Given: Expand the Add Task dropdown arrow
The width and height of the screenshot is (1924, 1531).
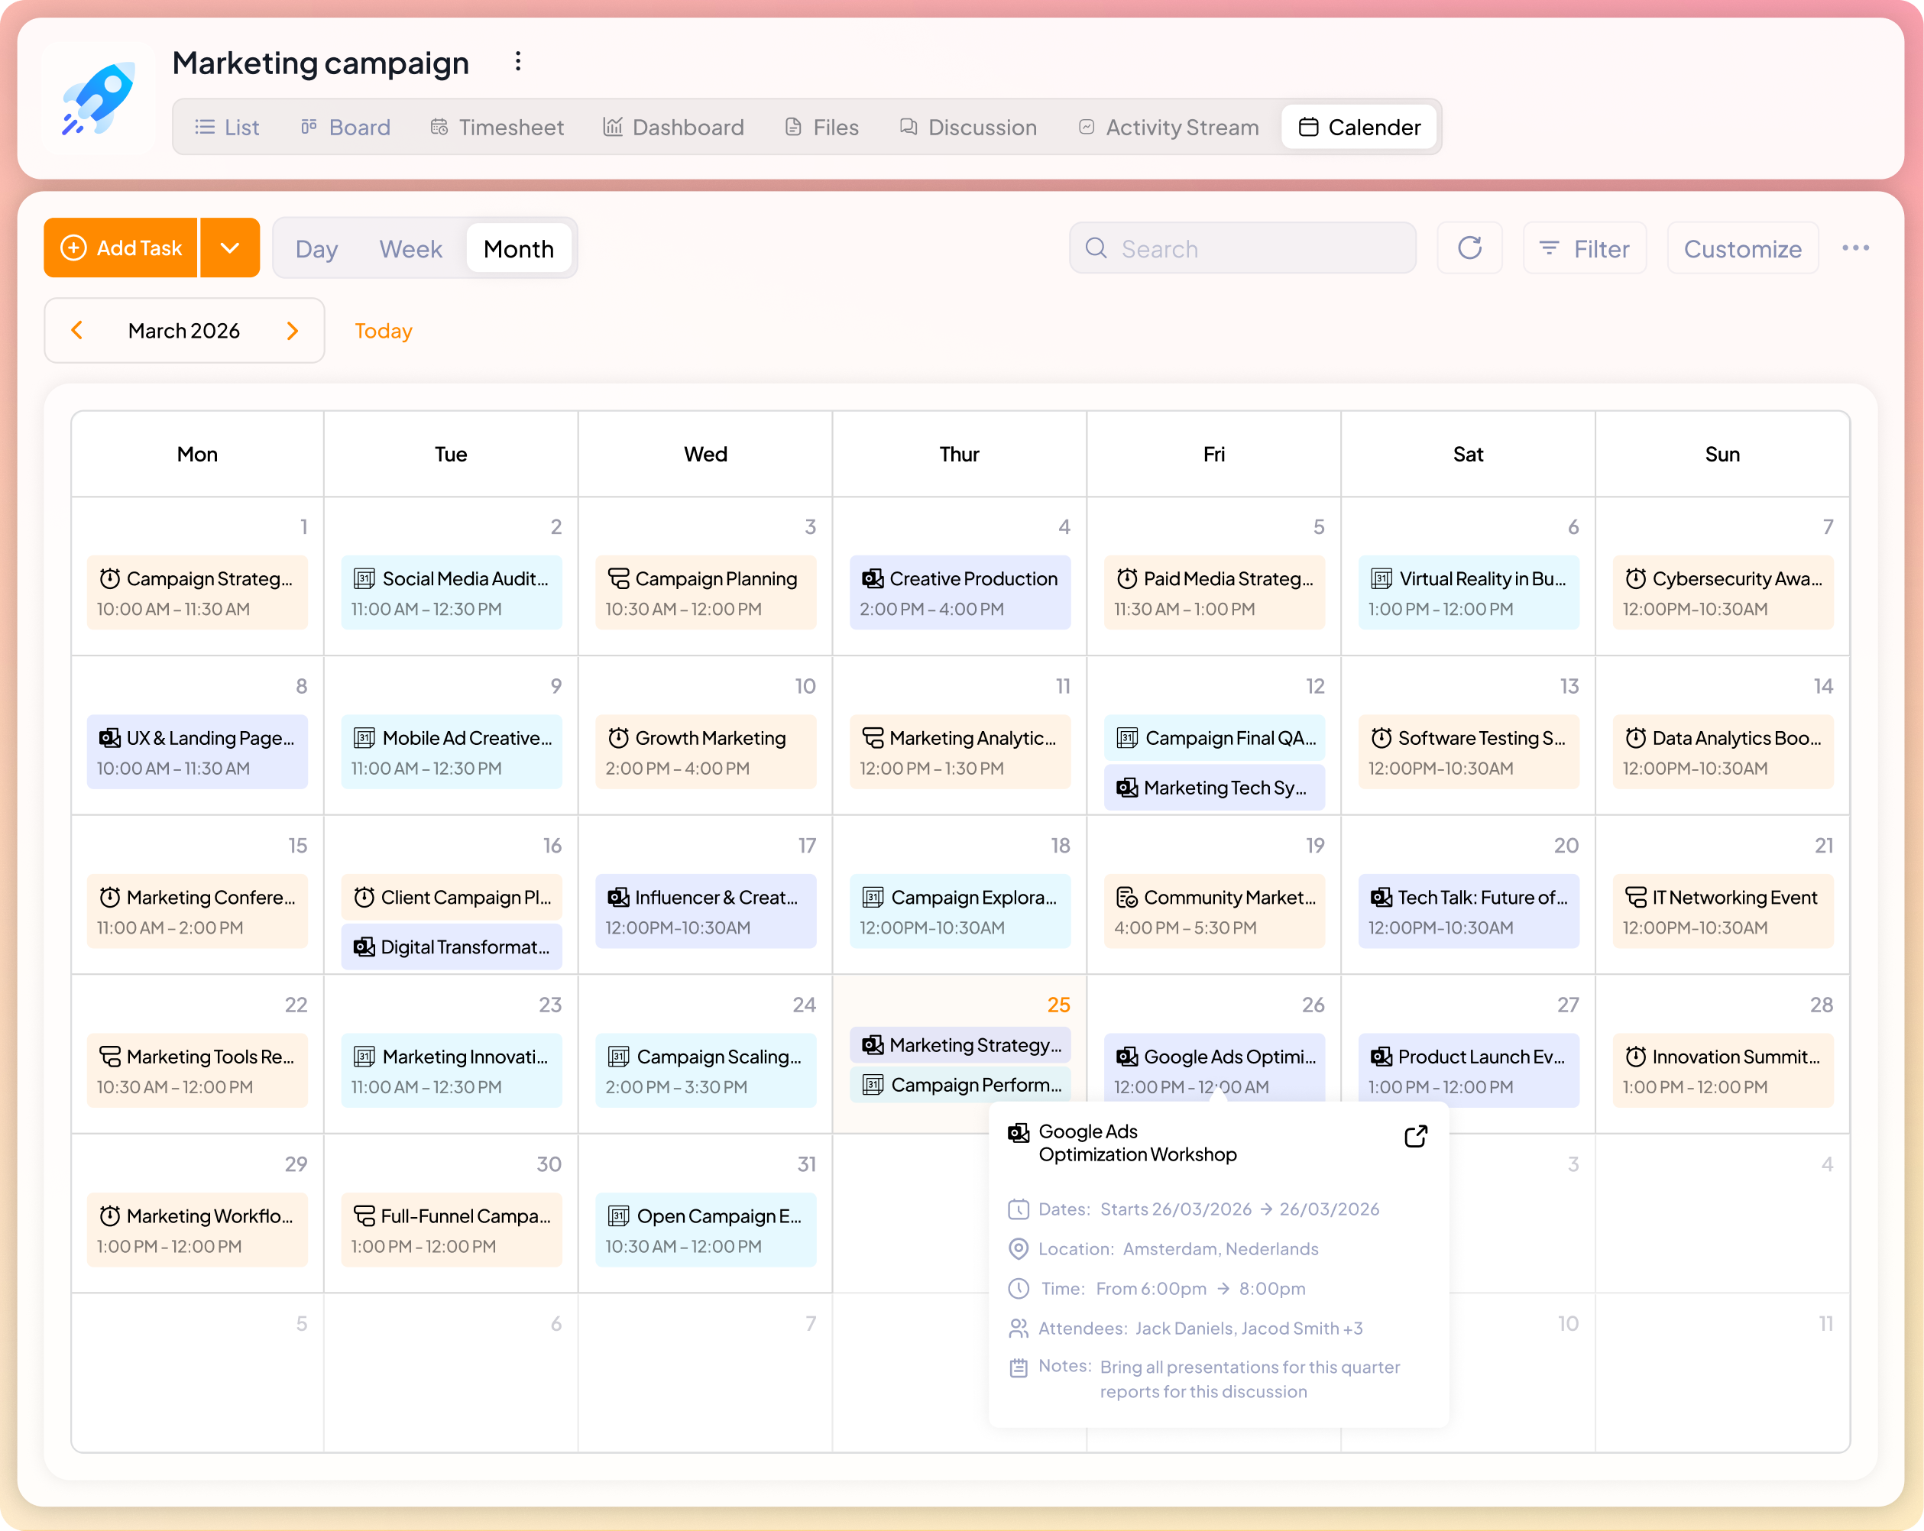Looking at the screenshot, I should click(229, 248).
